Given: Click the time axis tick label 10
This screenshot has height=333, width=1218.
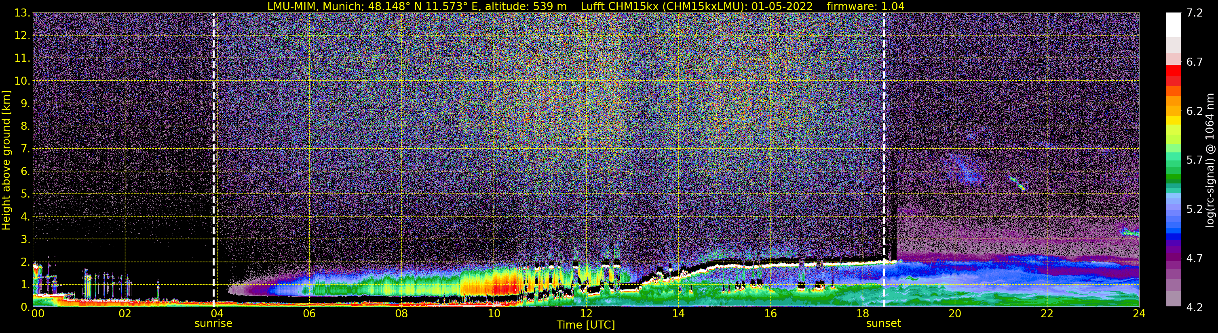Looking at the screenshot, I should (x=494, y=314).
